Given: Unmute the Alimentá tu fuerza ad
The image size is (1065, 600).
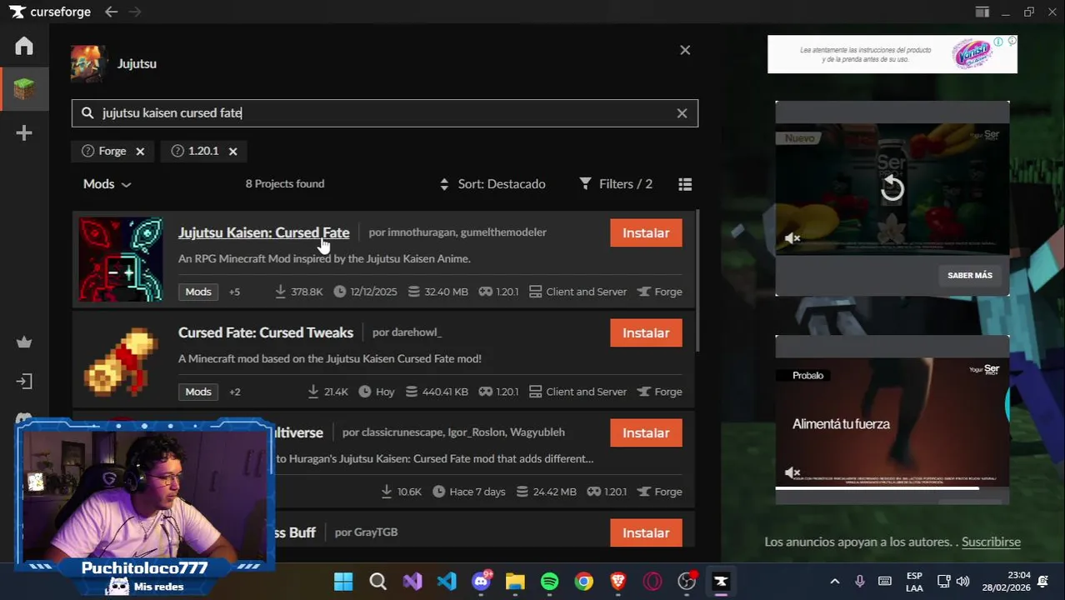Looking at the screenshot, I should click(x=792, y=472).
